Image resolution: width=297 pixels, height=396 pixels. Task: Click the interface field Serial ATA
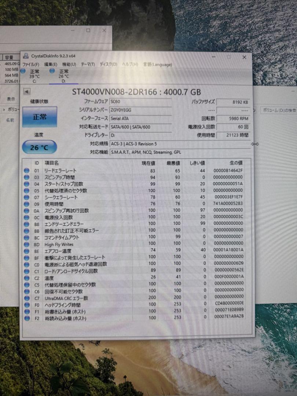coord(141,118)
